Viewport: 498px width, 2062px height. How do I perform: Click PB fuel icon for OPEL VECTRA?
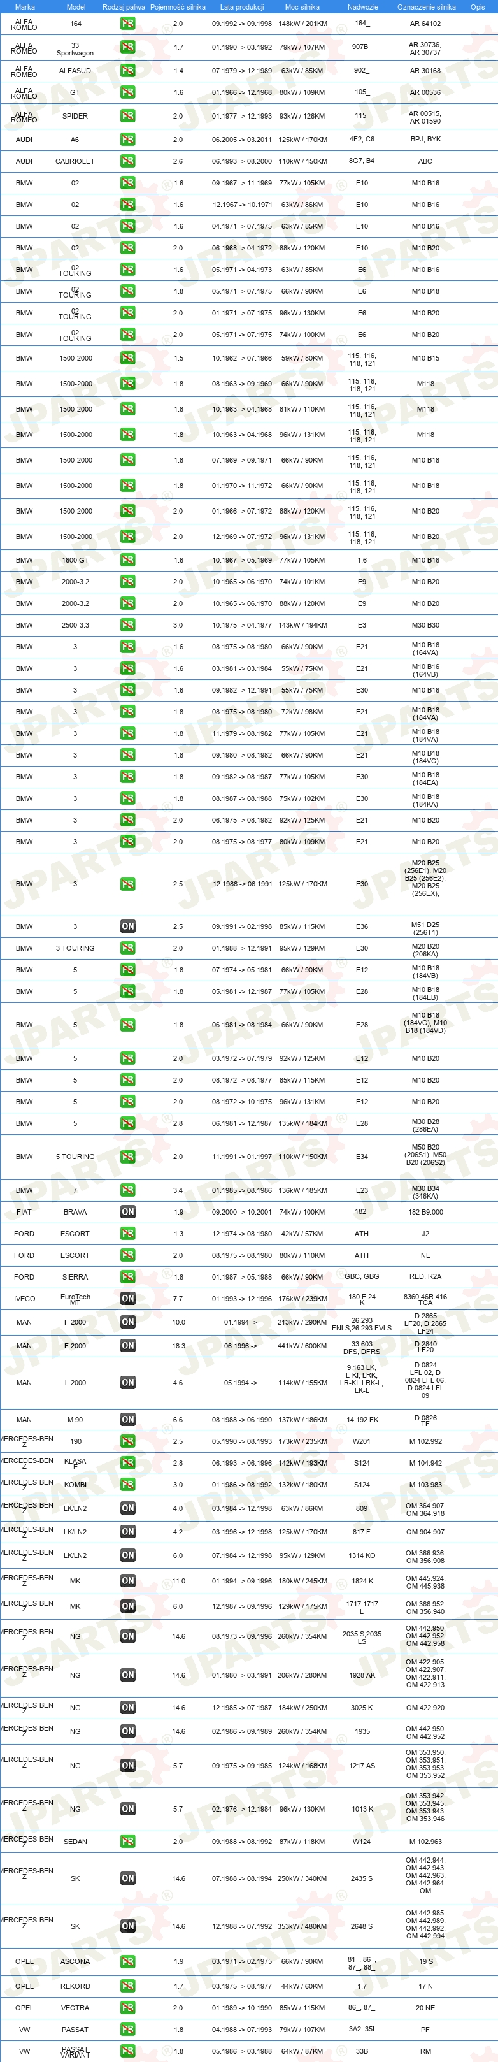coord(127,2008)
